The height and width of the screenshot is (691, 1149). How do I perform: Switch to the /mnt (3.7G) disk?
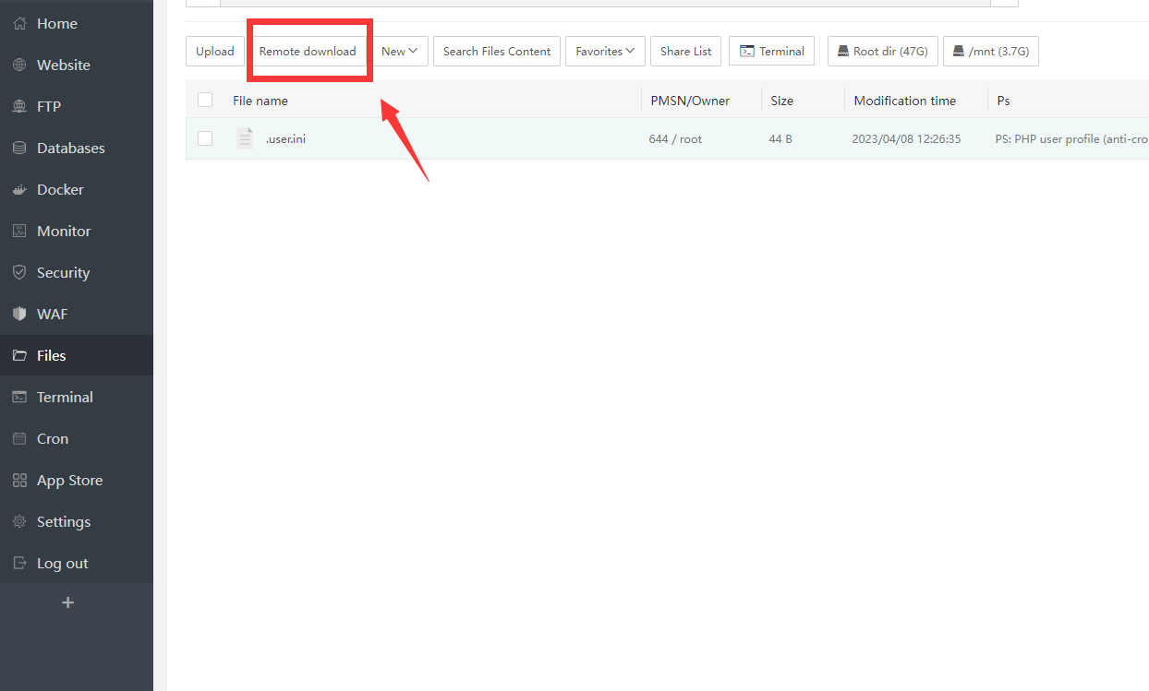(x=990, y=52)
